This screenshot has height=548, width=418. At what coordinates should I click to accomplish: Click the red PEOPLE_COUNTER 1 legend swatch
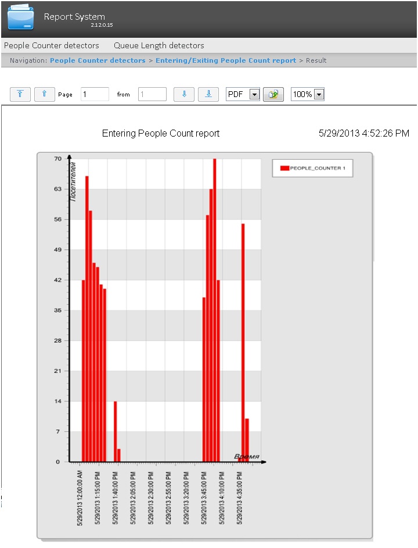(x=284, y=168)
